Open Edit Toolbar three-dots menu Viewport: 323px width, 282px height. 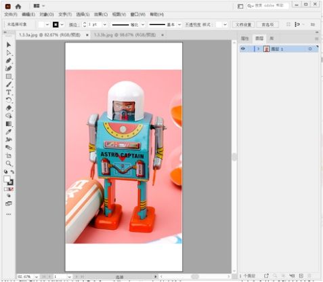pyautogui.click(x=9, y=214)
